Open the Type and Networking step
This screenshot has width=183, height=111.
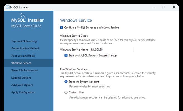[24, 41]
